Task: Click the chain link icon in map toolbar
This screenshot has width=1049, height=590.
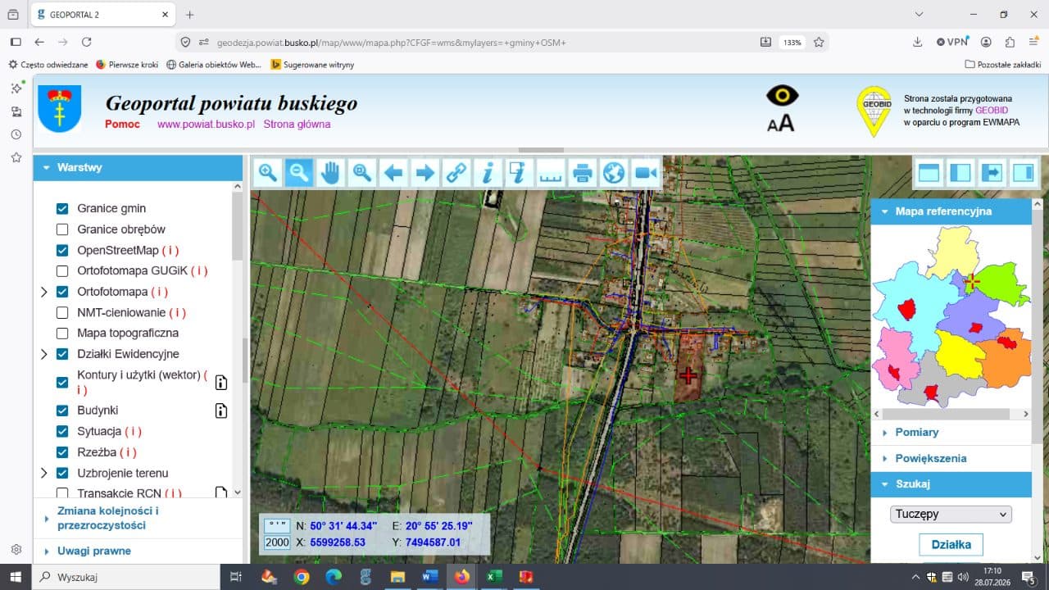Action: pos(456,172)
